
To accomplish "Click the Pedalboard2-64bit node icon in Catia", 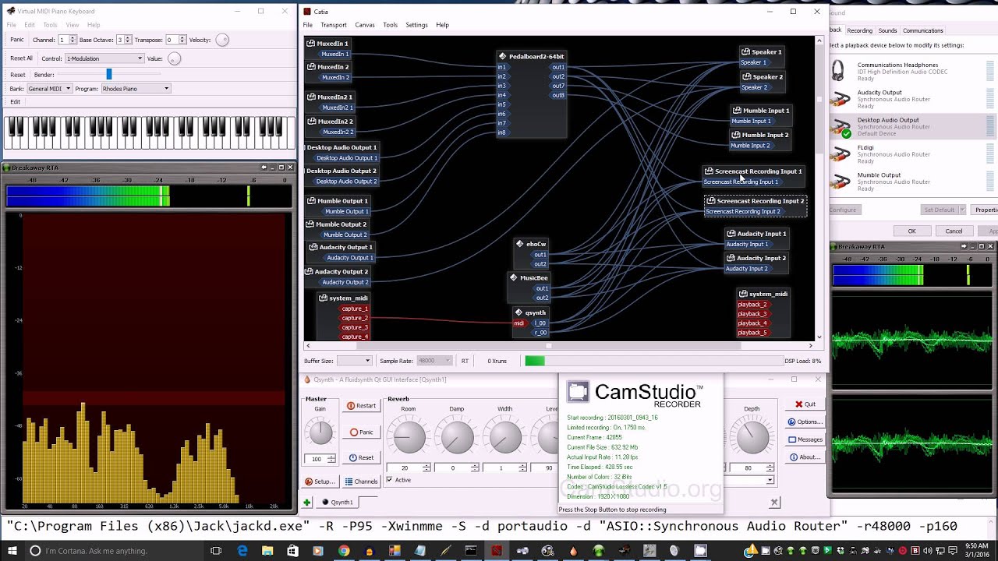I will [x=504, y=57].
